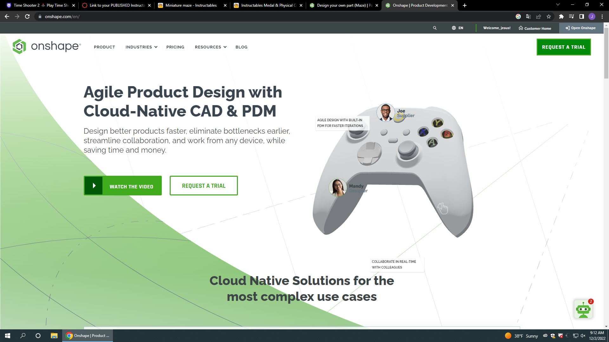Open the browser extensions puzzle icon
Image resolution: width=609 pixels, height=342 pixels.
click(x=561, y=16)
